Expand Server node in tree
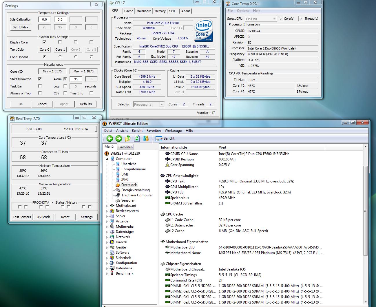Viewport: 376px width, 307px height. [107, 216]
